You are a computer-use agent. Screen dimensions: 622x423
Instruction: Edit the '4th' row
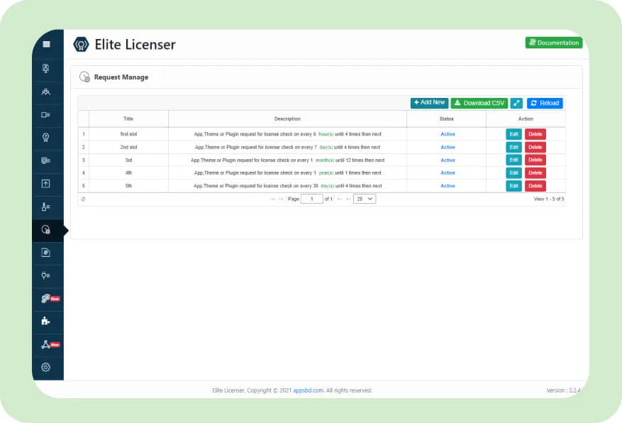[x=513, y=173]
